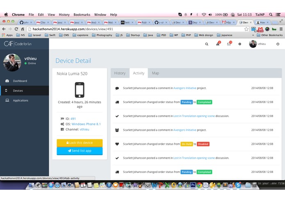Switch to the Activity tab
Viewport: 285px width, 202px height.
click(x=139, y=73)
